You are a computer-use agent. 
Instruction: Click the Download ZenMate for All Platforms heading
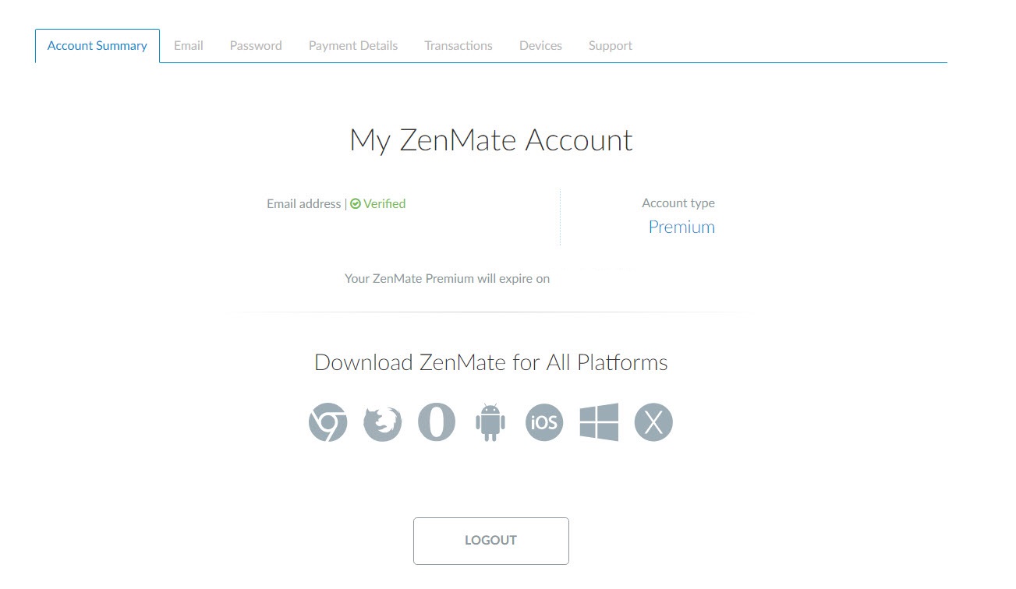(491, 362)
